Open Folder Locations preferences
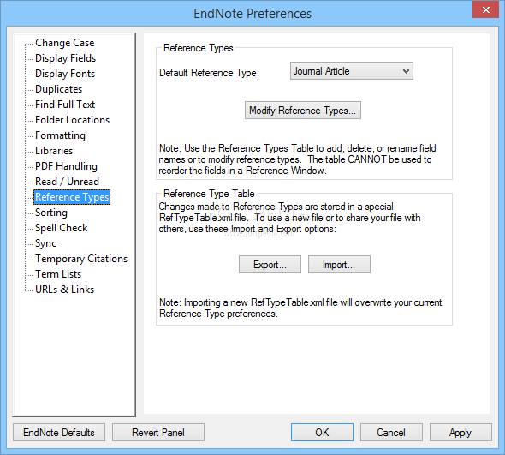Image resolution: width=505 pixels, height=455 pixels. click(72, 120)
